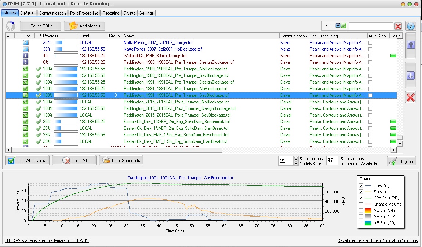Image resolution: width=422 pixels, height=247 pixels.
Task: Toggle Auto-Stop for NattaiPonds_2007_Cal2007_Design.tcf
Action: pos(370,43)
